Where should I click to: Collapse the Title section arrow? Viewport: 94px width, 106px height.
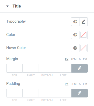8,6
